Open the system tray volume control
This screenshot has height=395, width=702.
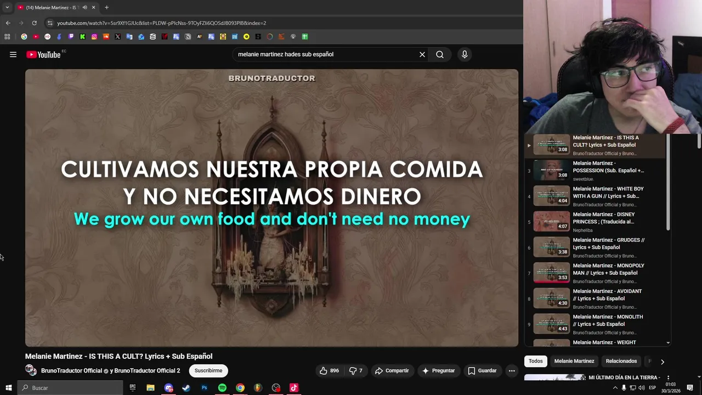click(x=642, y=388)
